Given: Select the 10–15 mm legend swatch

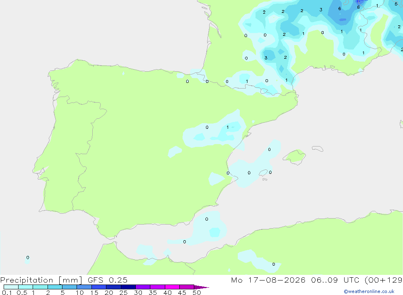Looking at the screenshot, I should [84, 287].
